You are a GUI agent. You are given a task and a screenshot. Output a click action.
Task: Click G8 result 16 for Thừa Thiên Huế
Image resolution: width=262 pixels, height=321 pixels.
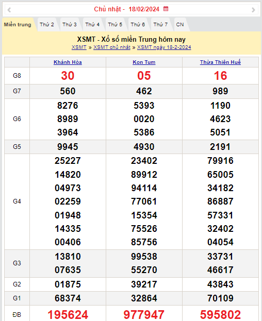pyautogui.click(x=220, y=76)
